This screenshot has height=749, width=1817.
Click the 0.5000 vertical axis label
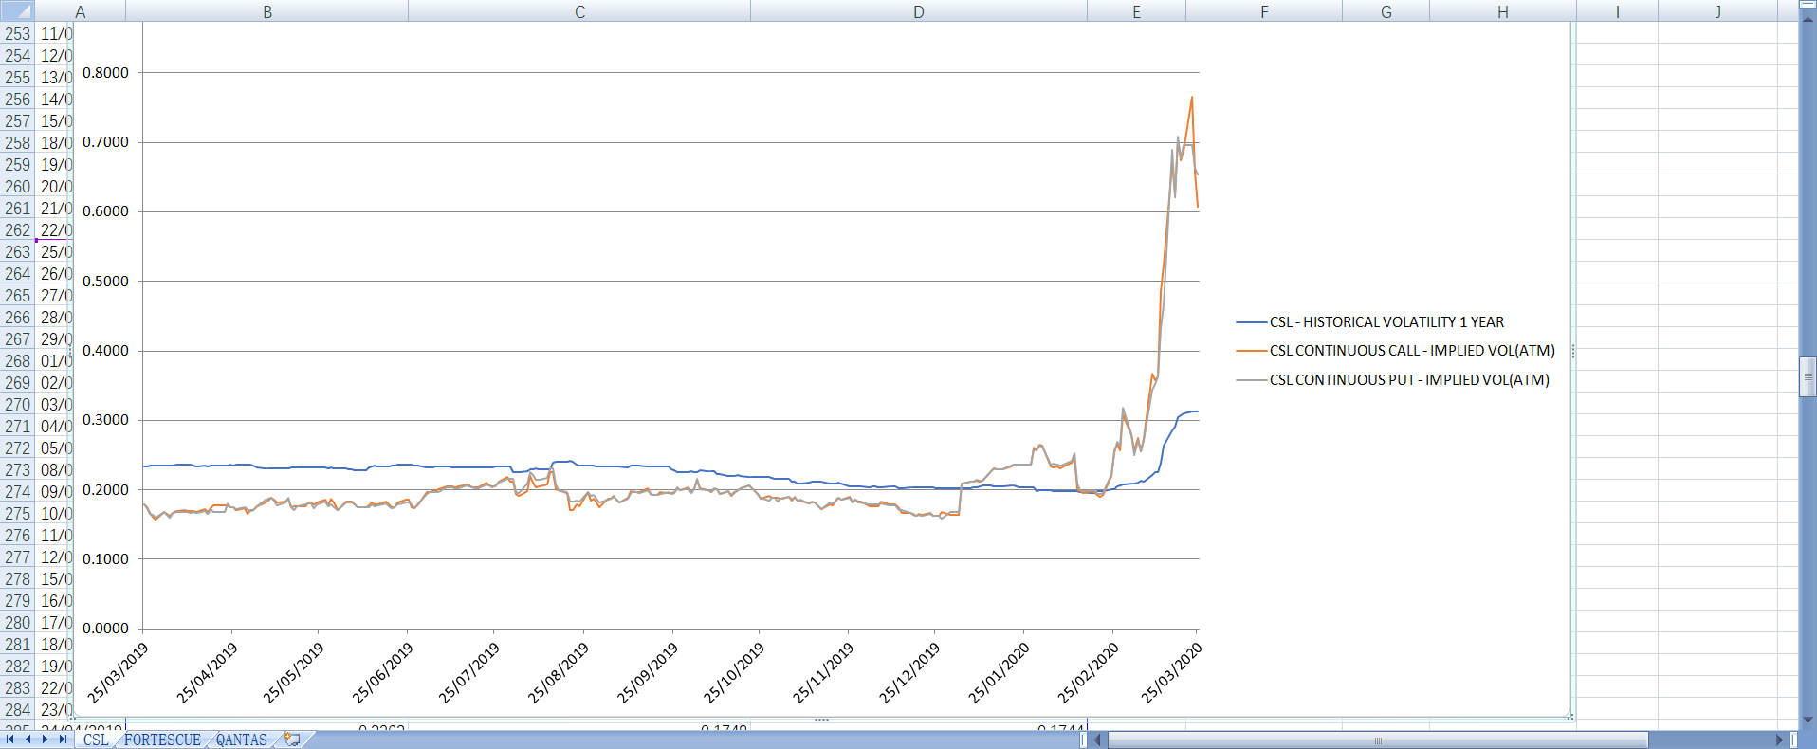click(105, 282)
